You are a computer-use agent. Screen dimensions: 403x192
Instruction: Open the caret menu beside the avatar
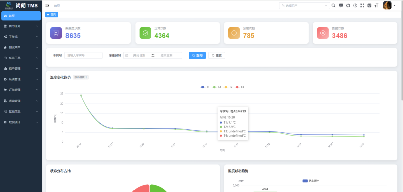(x=394, y=6)
